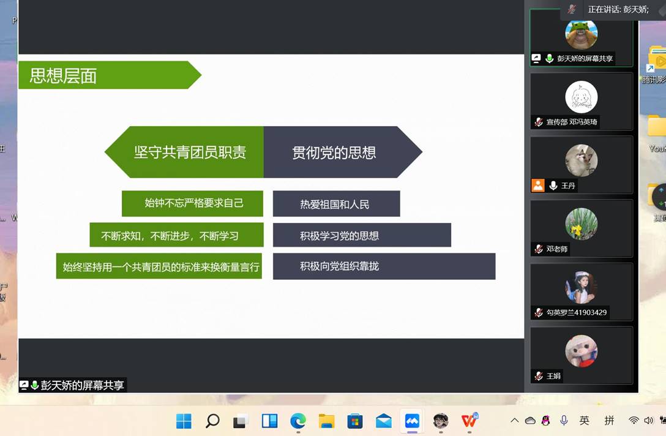
Task: Toggle the 拼 pinyin input mode indicator
Action: (x=609, y=421)
